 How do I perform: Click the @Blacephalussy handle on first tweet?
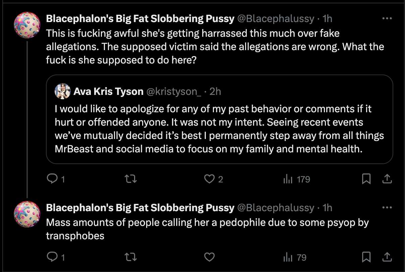pyautogui.click(x=276, y=19)
